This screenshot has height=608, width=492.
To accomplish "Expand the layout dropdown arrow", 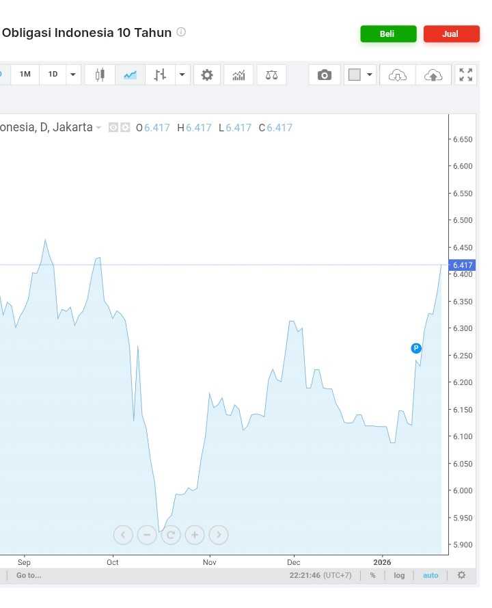I will click(370, 75).
